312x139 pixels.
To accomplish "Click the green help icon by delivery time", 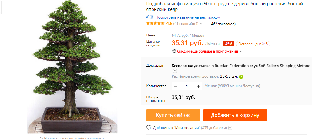I will pos(241,77).
